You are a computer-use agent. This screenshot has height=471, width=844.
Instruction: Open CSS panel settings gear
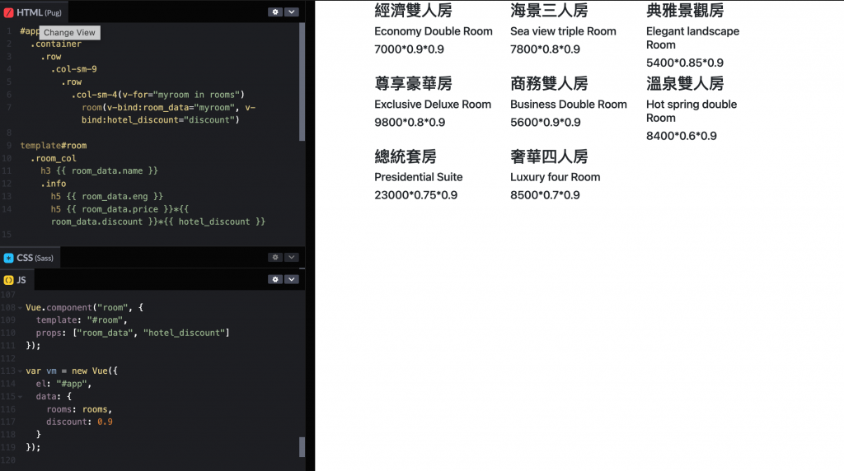click(275, 258)
